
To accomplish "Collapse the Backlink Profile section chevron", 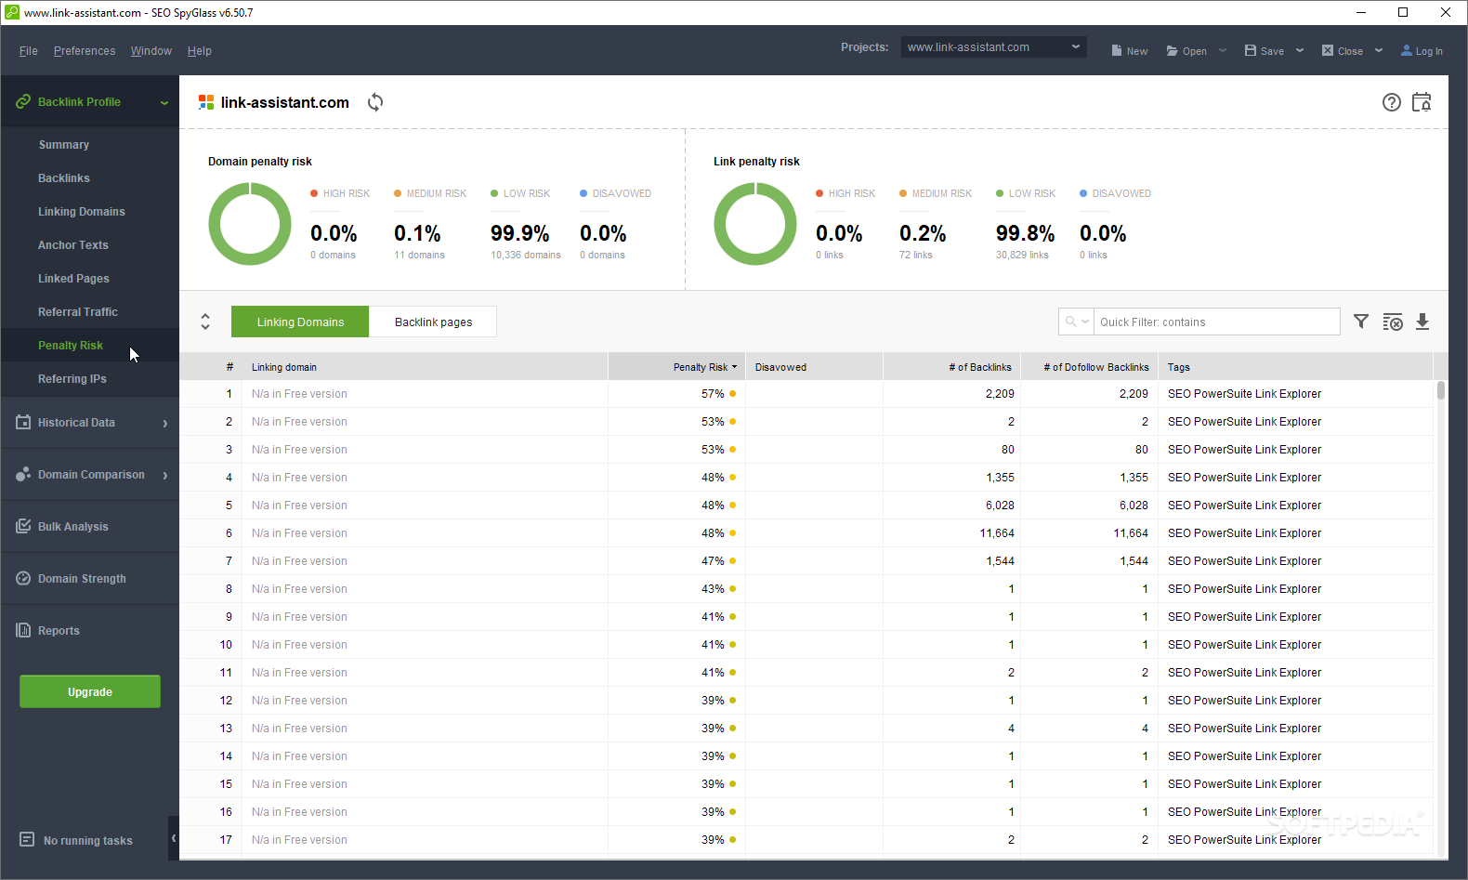I will (x=164, y=102).
